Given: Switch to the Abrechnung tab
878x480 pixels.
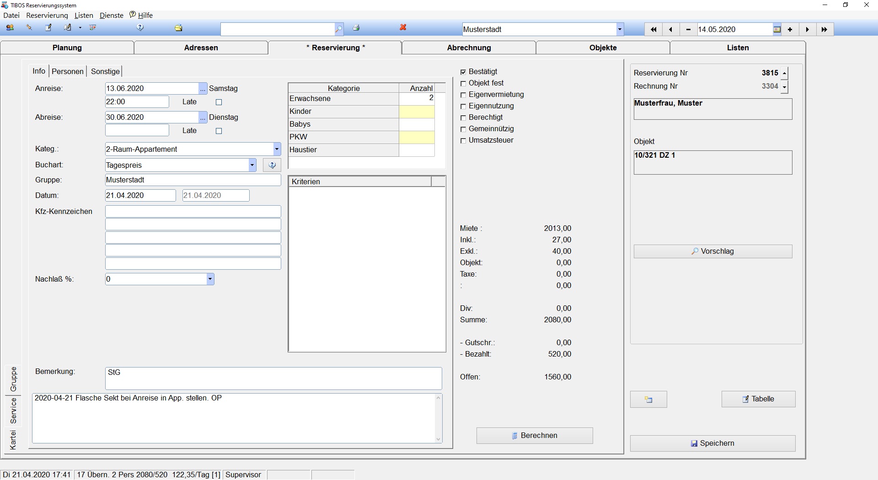Looking at the screenshot, I should pos(469,48).
